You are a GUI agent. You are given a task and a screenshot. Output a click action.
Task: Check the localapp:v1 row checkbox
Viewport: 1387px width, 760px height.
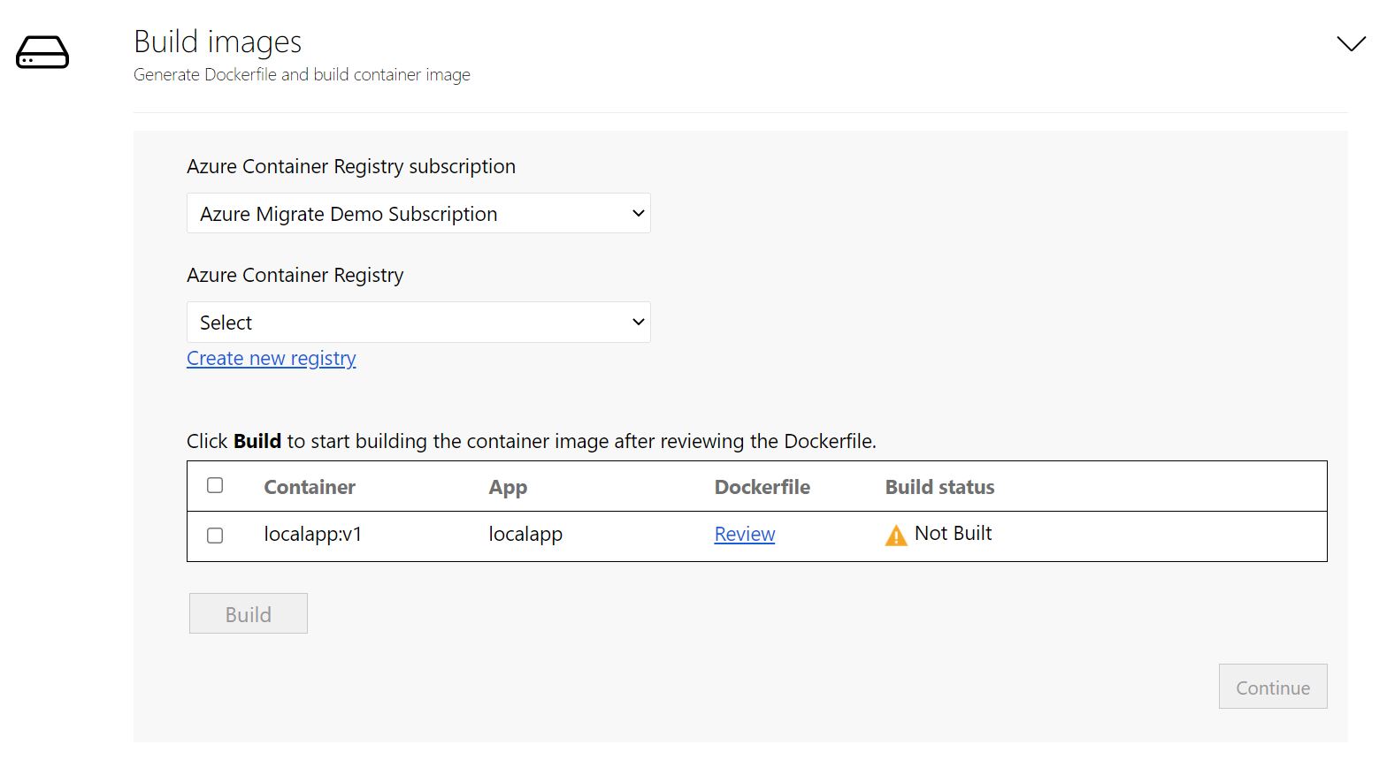tap(215, 536)
